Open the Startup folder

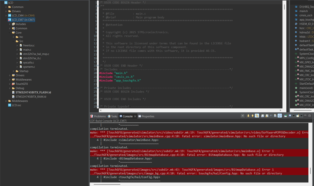pyautogui.click(x=24, y=71)
